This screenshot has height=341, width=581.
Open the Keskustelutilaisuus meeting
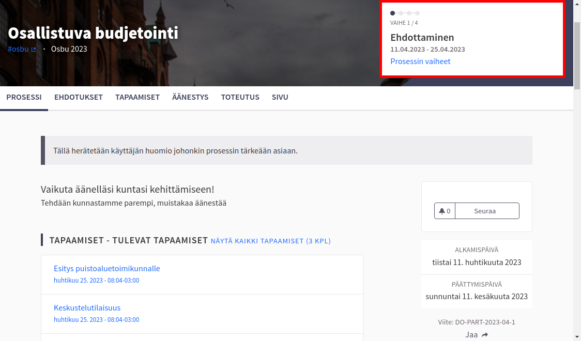point(87,308)
